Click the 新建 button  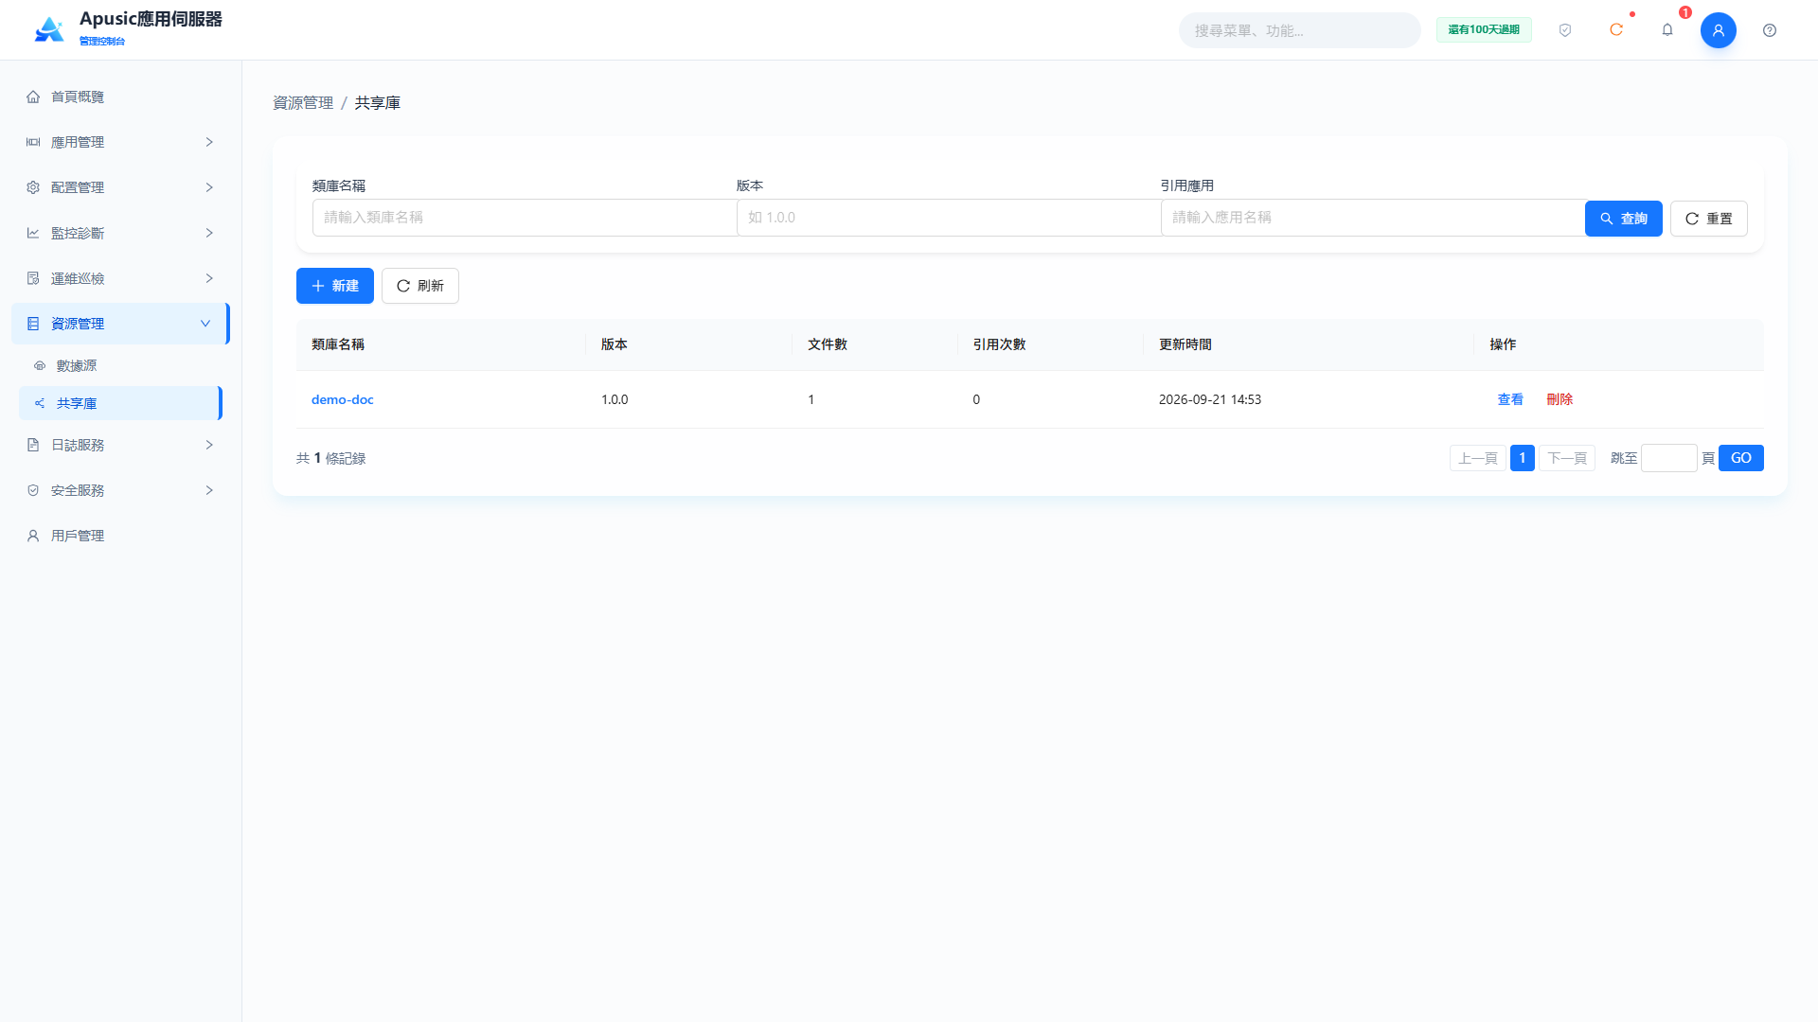(x=335, y=286)
